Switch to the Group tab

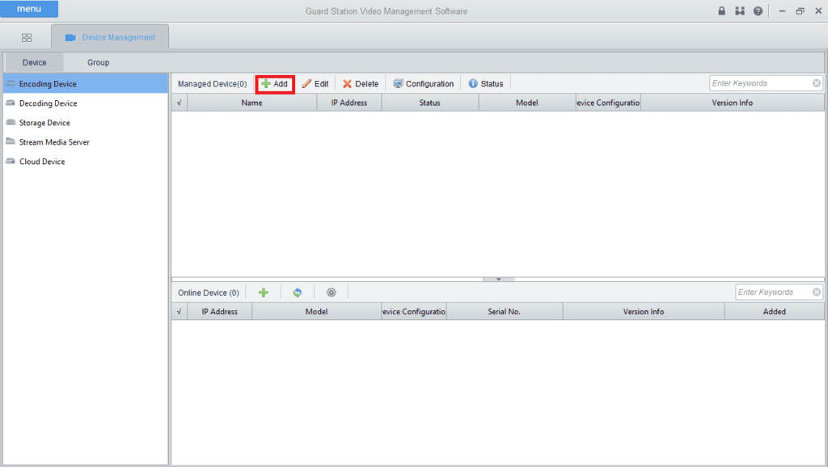(98, 62)
